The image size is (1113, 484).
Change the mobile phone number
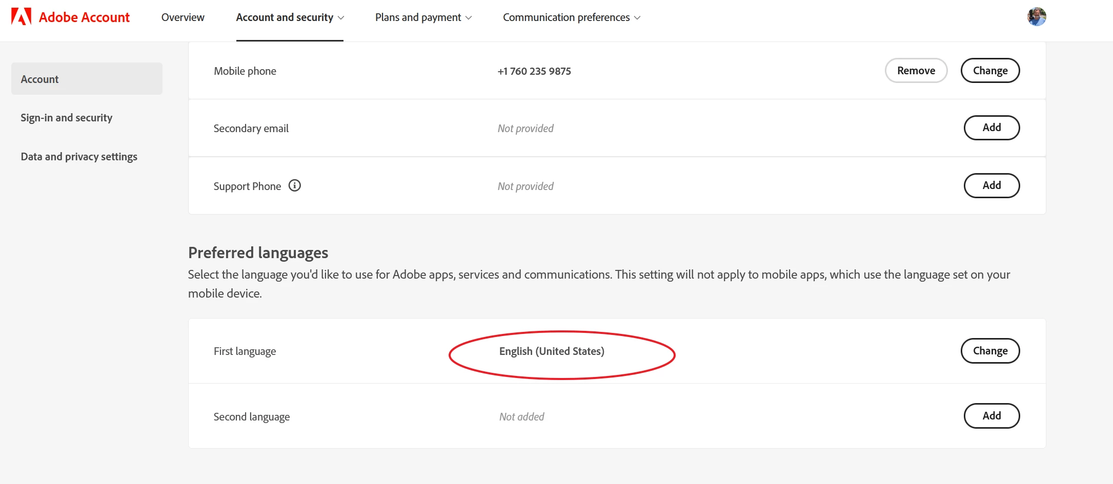(x=990, y=71)
